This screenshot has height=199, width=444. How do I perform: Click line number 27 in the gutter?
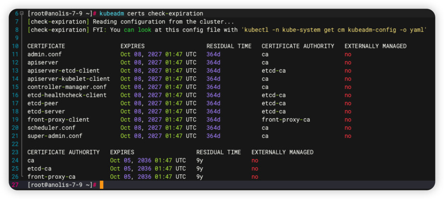click(x=15, y=185)
